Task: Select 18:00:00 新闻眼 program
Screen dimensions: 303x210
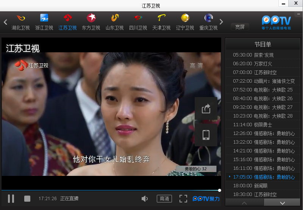Action: pos(263,186)
